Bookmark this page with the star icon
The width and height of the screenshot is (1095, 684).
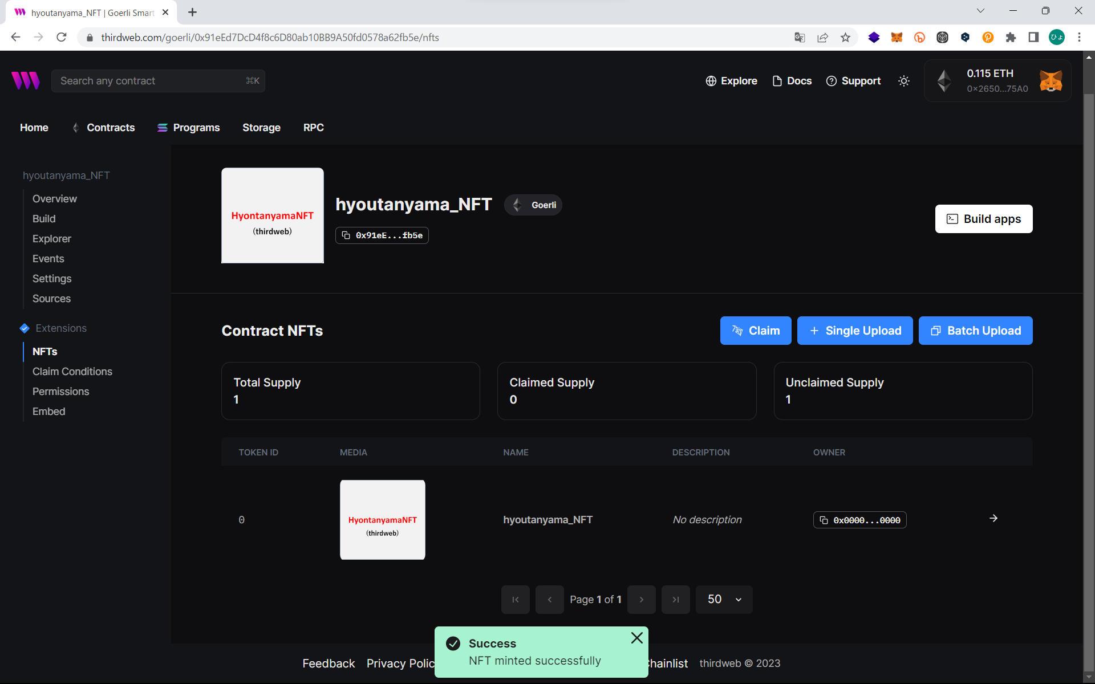[845, 38]
